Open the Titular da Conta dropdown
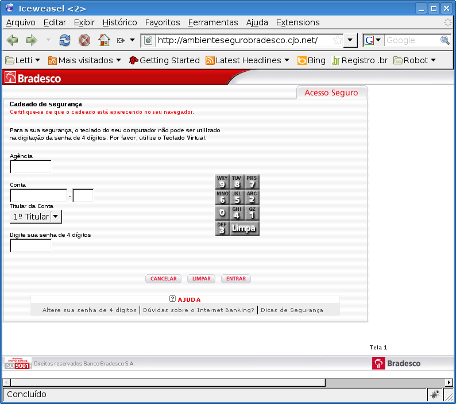 tap(36, 217)
